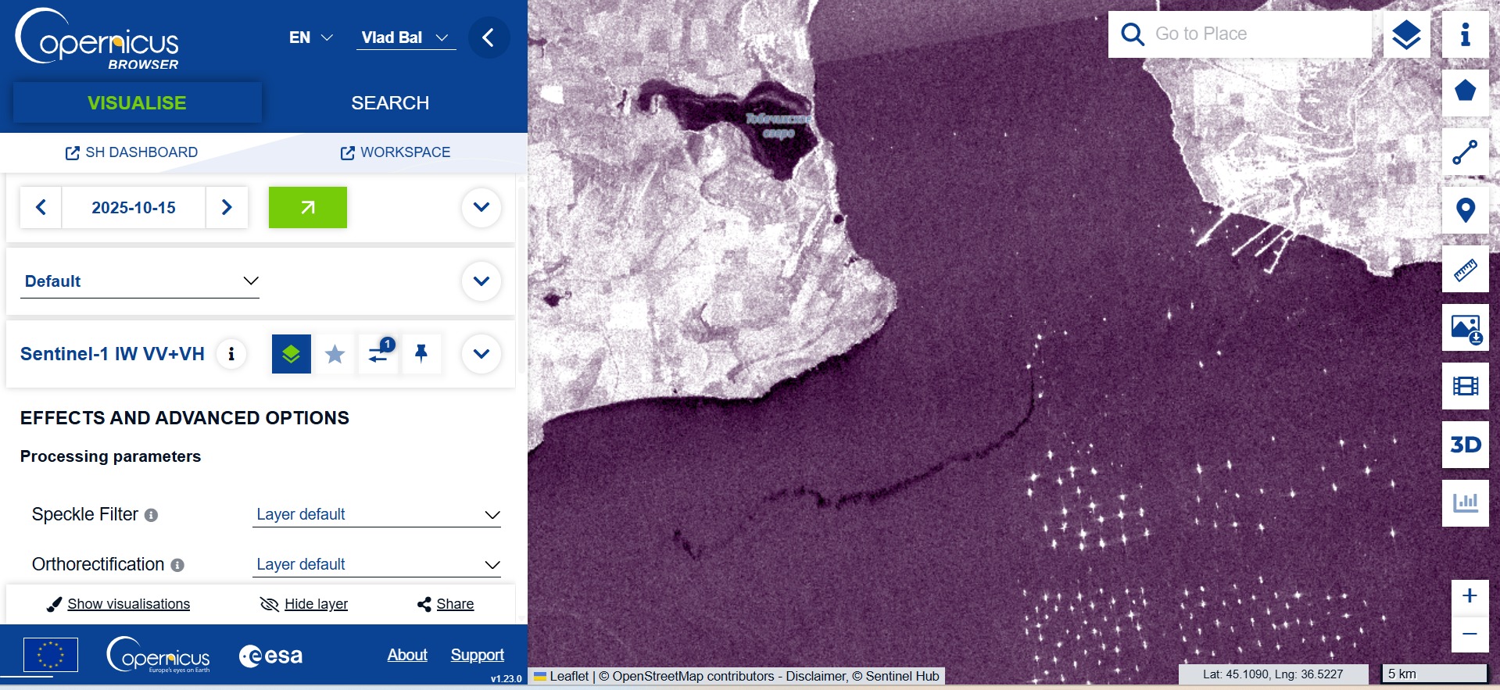Image resolution: width=1500 pixels, height=690 pixels.
Task: Expand the Default theme dropdown
Action: 140,281
